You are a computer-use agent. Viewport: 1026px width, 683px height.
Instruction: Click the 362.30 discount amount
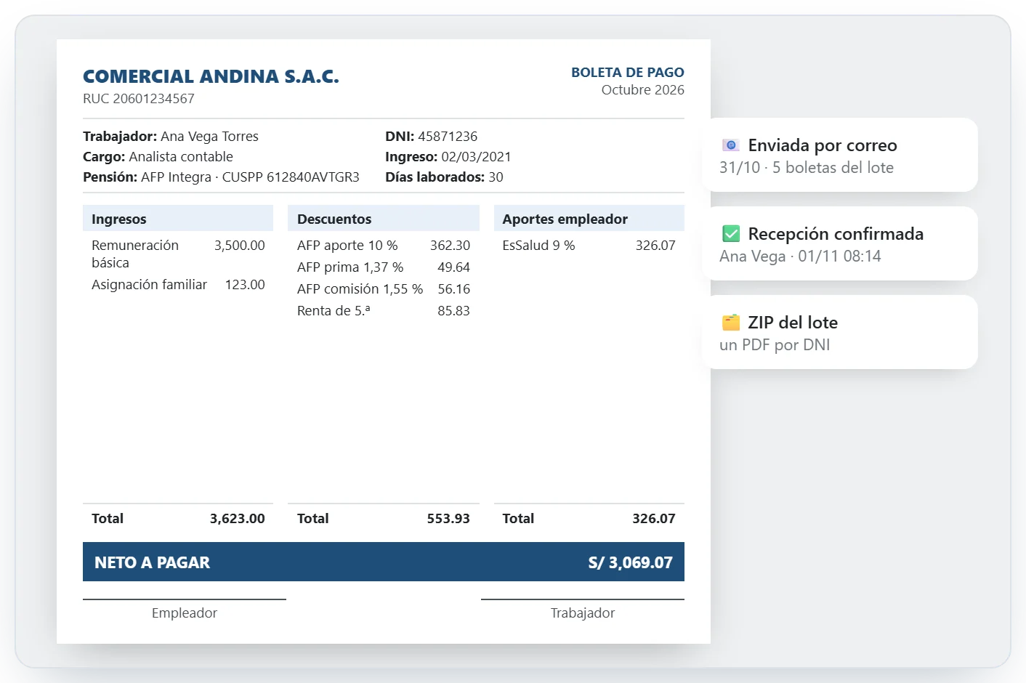click(450, 246)
